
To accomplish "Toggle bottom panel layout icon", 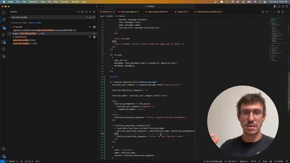I will point(279,6).
